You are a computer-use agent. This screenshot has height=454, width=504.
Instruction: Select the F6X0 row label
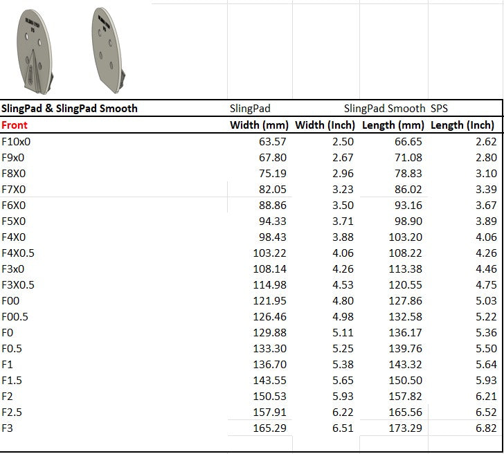14,206
